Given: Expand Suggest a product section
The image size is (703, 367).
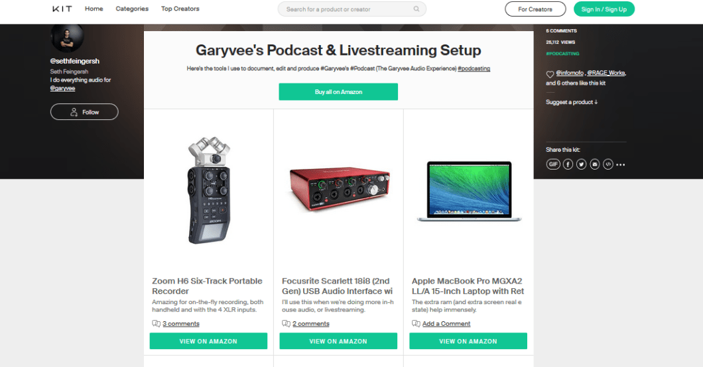Looking at the screenshot, I should (x=572, y=102).
